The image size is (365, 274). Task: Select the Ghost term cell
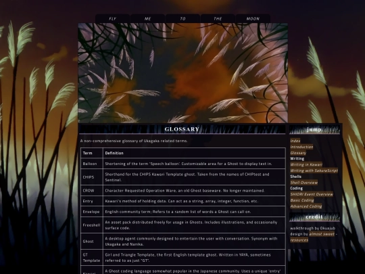pyautogui.click(x=92, y=242)
